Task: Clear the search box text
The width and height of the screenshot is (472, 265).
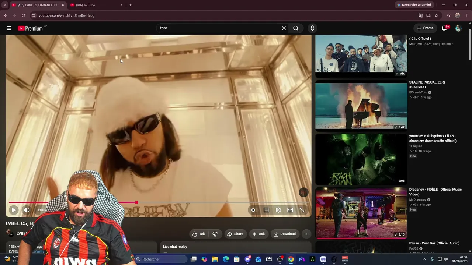Action: [284, 28]
